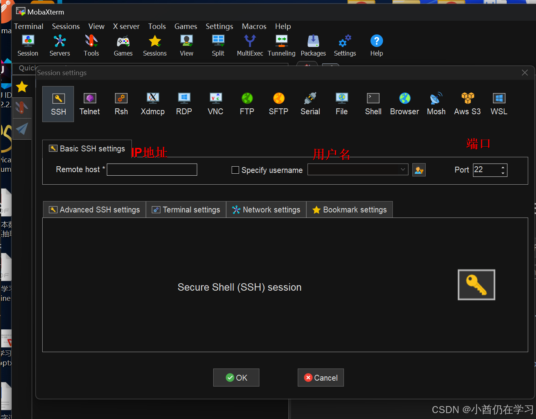Activate the MultiExec toolbar icon

coord(250,45)
